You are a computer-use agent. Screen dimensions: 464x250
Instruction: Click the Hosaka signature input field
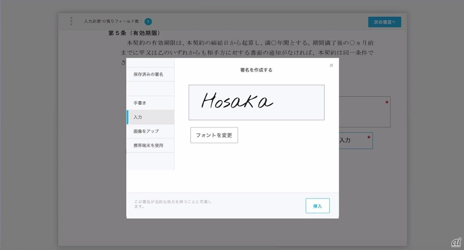click(x=257, y=102)
